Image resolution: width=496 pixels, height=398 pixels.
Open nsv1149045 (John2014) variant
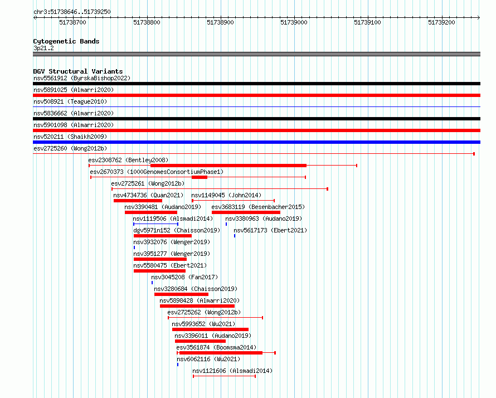(226, 195)
